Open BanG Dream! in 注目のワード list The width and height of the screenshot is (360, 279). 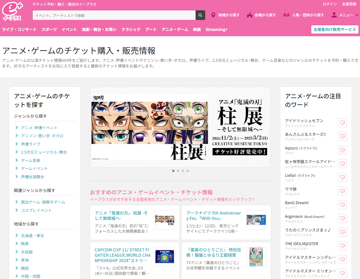pyautogui.click(x=297, y=203)
